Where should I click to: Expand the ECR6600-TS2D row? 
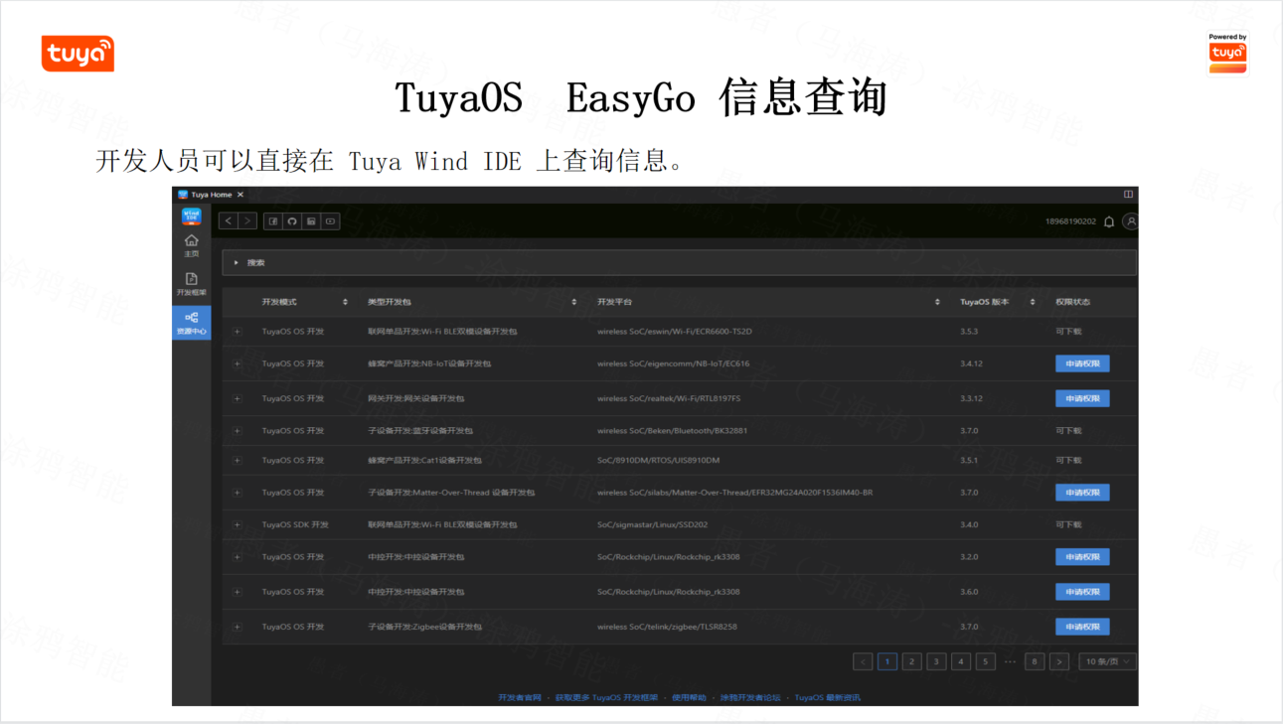(238, 332)
